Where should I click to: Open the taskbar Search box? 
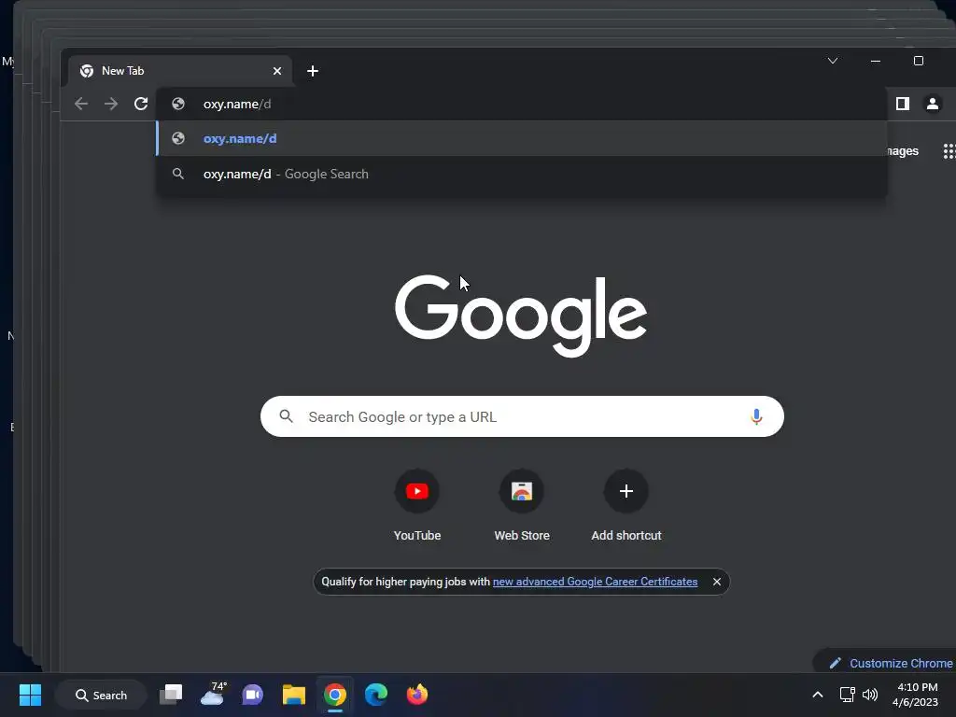click(x=101, y=695)
